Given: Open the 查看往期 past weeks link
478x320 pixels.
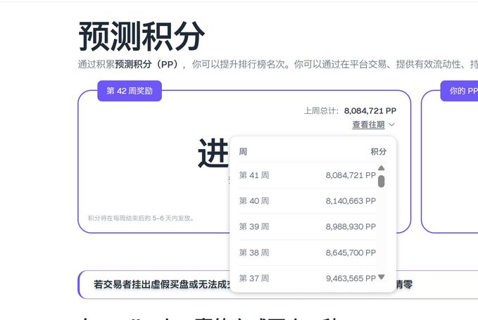Looking at the screenshot, I should pos(368,124).
